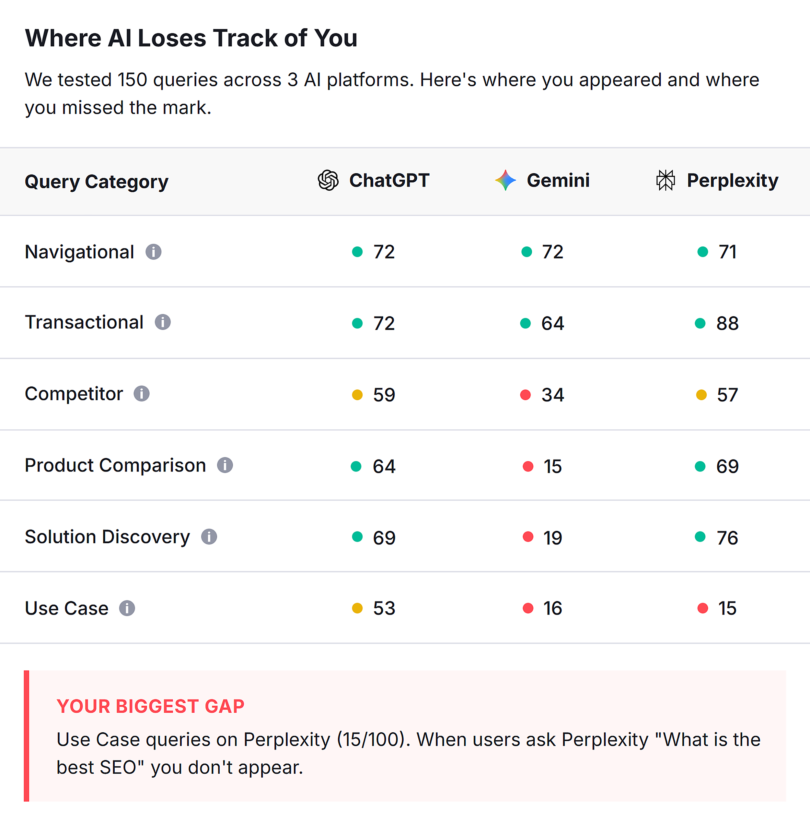
Task: Open the Navigational info tooltip icon
Action: click(x=154, y=252)
